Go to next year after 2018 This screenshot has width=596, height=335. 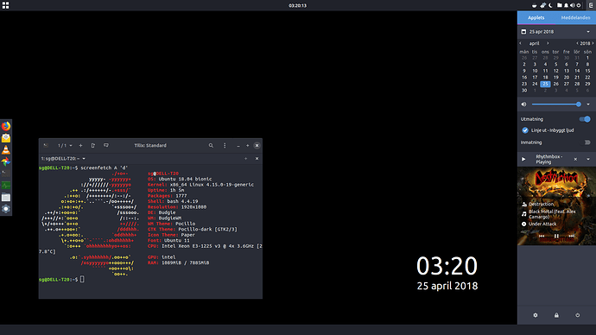[593, 43]
